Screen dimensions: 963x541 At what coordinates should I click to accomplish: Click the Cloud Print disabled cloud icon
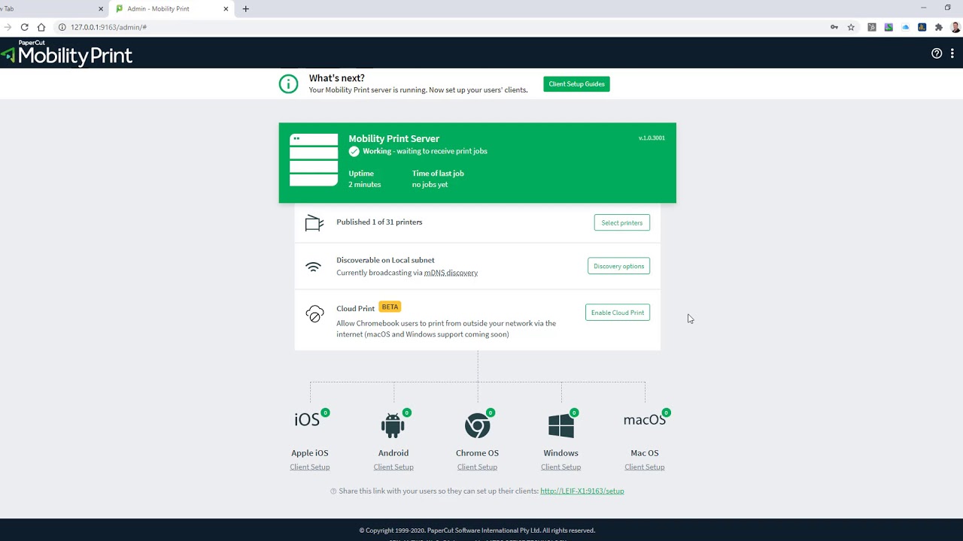(x=314, y=314)
